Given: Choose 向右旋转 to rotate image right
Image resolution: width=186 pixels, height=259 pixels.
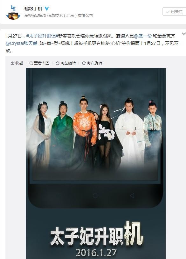Looking at the screenshot, I should (92, 63).
